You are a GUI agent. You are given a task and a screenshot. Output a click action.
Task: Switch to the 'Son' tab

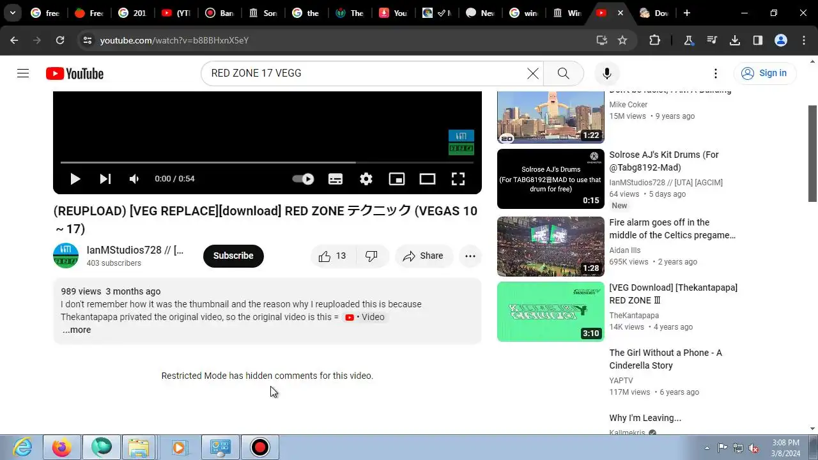263,13
